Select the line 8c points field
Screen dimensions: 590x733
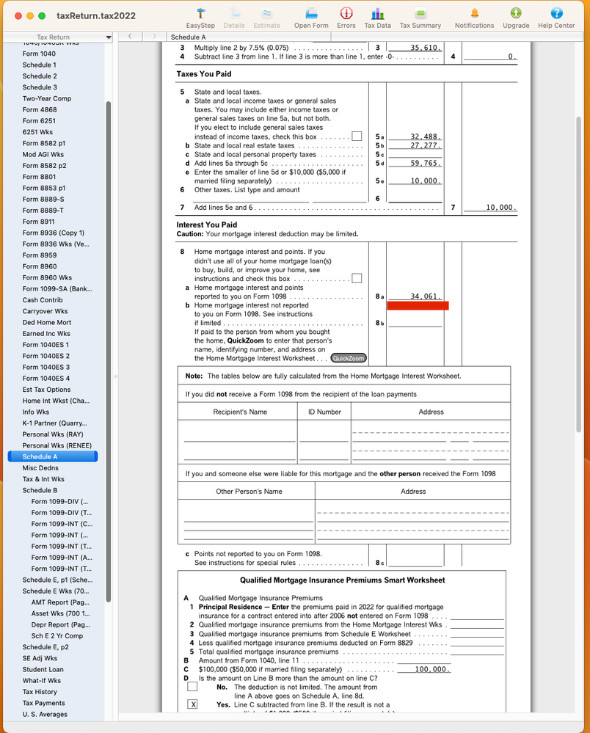click(415, 562)
